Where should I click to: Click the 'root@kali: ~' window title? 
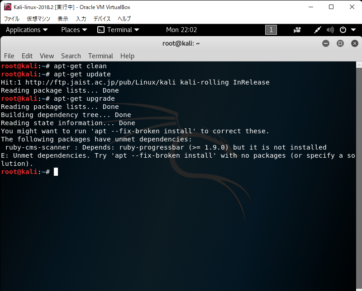point(181,43)
